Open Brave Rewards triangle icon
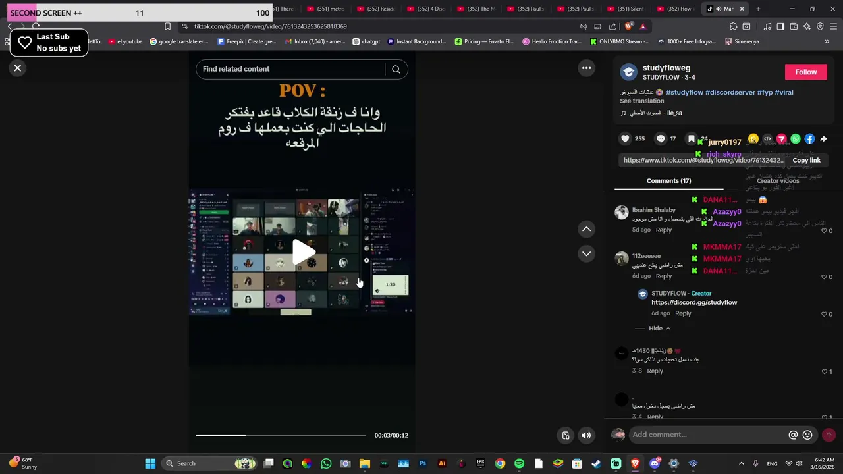The image size is (843, 474). (x=643, y=26)
